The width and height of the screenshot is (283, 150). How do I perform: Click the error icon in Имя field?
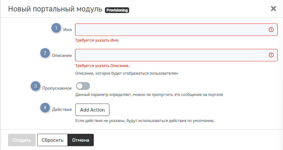271,30
